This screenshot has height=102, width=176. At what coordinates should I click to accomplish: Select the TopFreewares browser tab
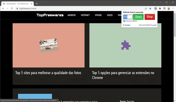coord(18,4)
